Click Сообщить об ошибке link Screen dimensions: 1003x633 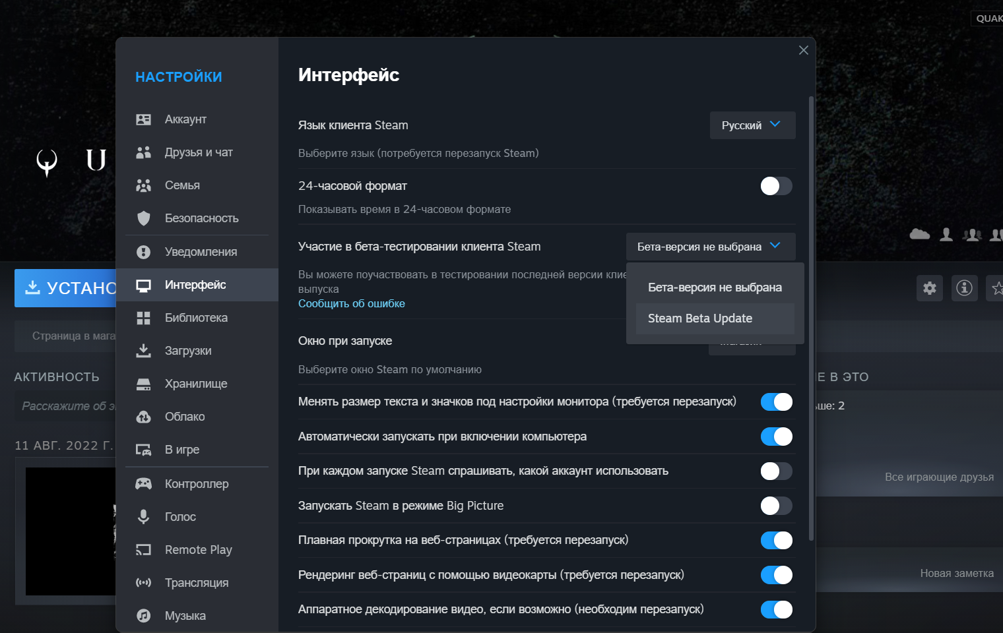351,303
